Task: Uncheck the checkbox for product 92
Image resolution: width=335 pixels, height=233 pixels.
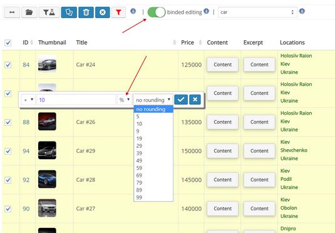Action: (x=8, y=180)
